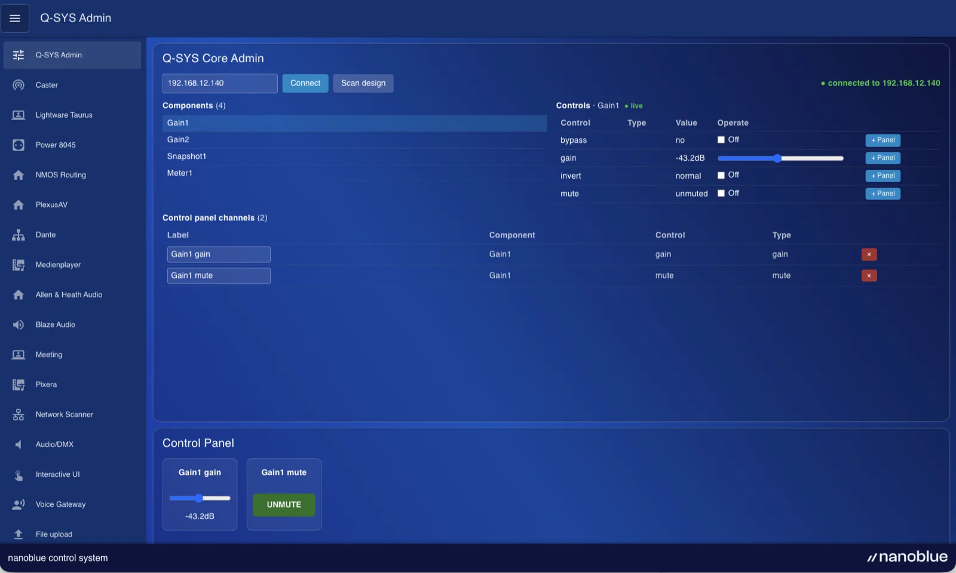This screenshot has width=956, height=573.
Task: Click the Scan design button
Action: tap(363, 83)
